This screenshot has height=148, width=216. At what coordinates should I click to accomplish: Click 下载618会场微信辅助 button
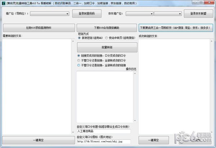click(x=107, y=27)
